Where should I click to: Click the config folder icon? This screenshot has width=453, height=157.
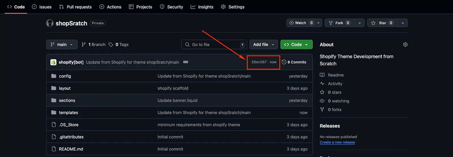coord(54,76)
